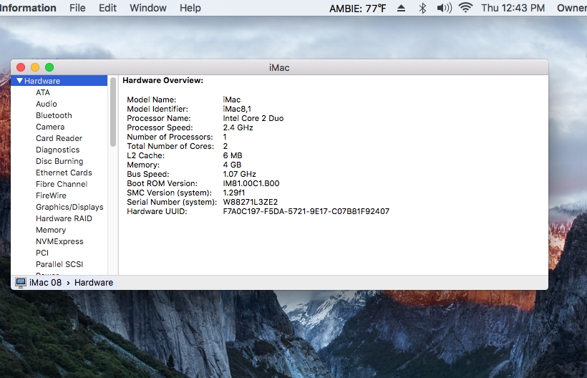Select Disc Burning in the sidebar
Screen dimensions: 587x378
tap(59, 161)
